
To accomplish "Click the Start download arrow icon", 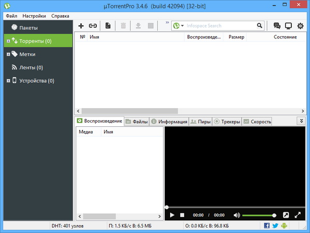I will click(x=138, y=26).
